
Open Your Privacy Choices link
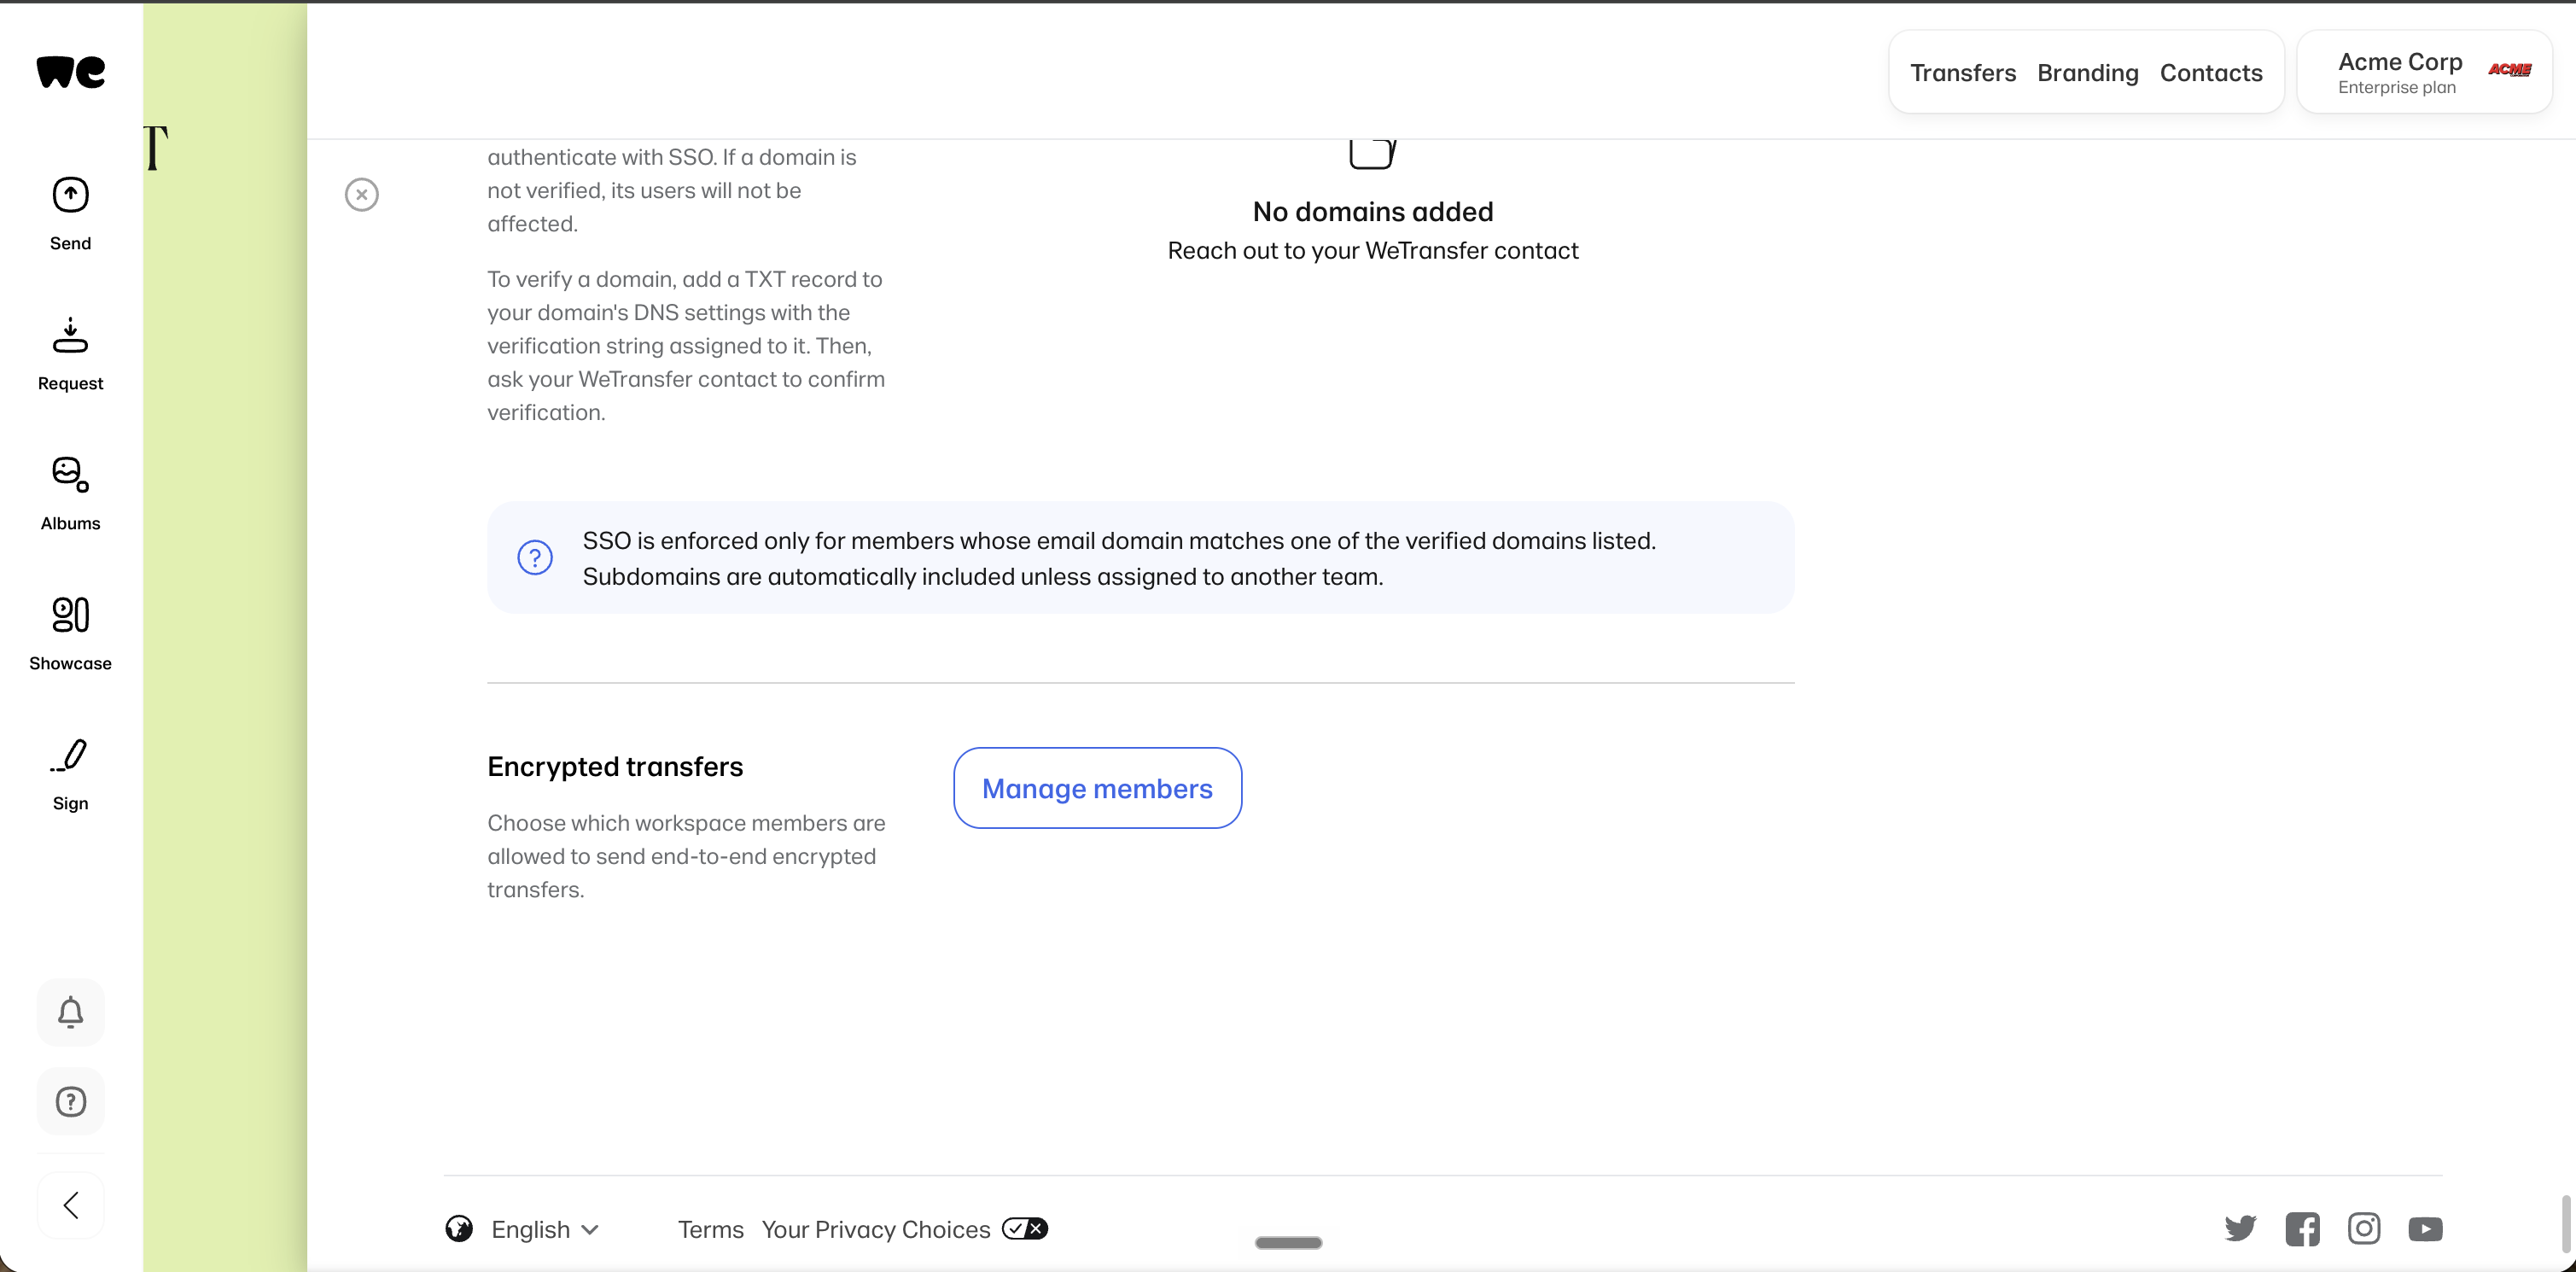coord(875,1229)
